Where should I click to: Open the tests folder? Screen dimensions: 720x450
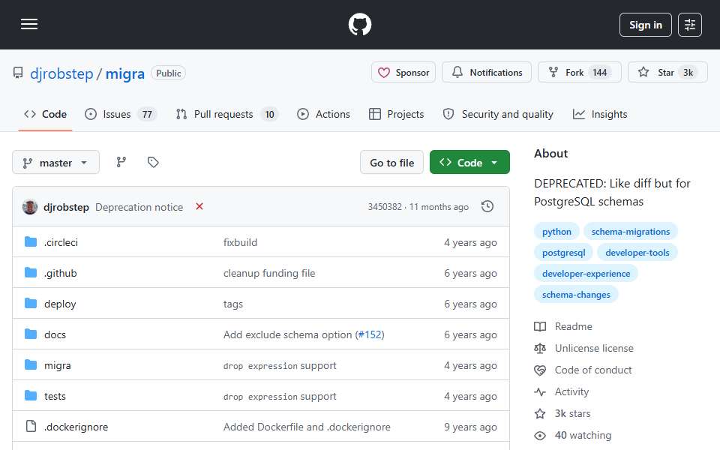(55, 396)
